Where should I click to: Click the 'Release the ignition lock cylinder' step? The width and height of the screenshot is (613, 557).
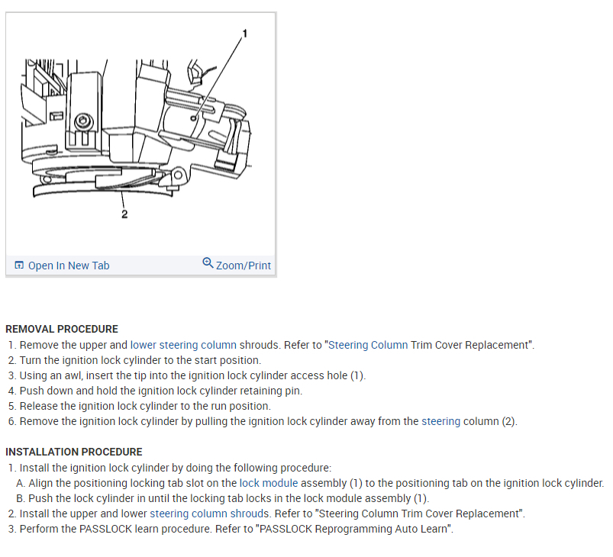(145, 406)
